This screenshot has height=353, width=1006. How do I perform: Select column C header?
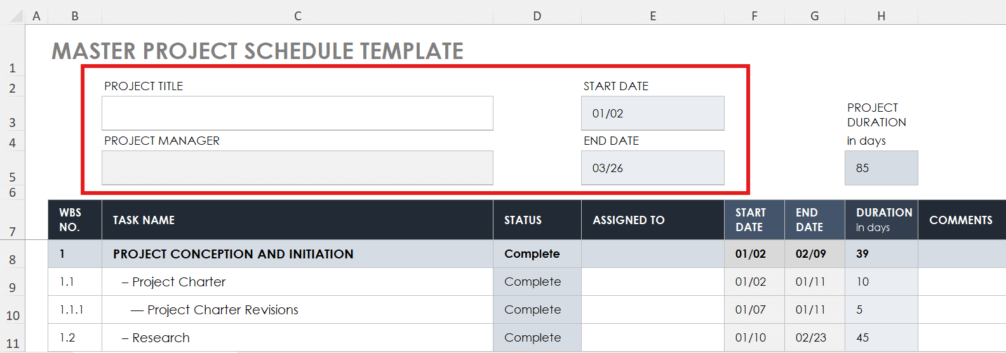(x=297, y=16)
